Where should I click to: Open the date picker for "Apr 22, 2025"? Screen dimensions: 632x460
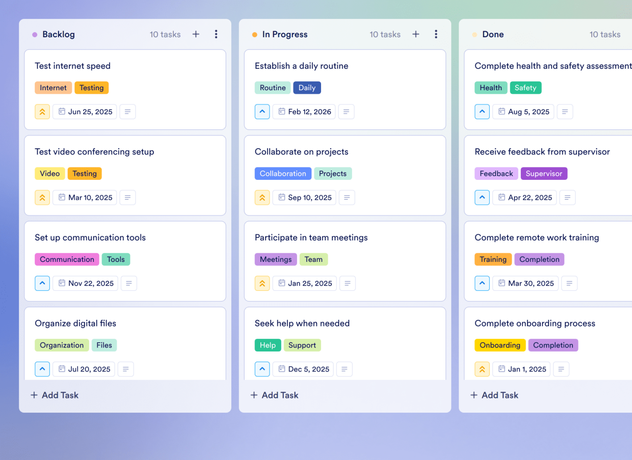coord(524,197)
